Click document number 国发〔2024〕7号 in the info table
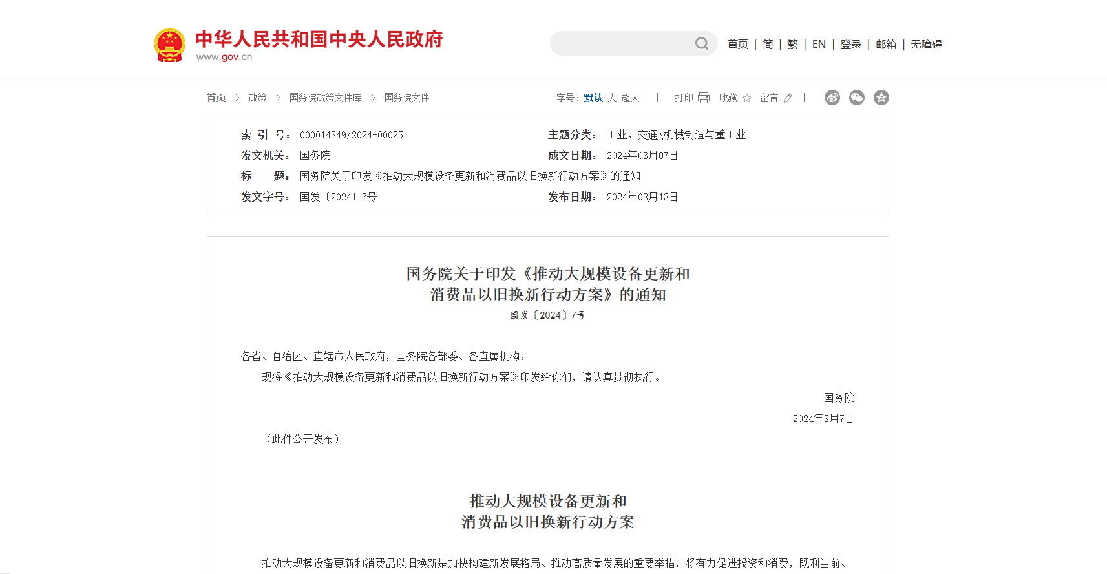Viewport: 1107px width, 574px height. pyautogui.click(x=338, y=197)
